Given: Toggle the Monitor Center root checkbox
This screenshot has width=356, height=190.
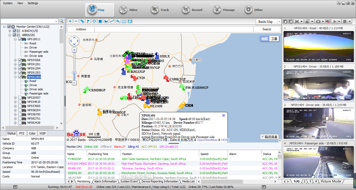Looking at the screenshot, I should 9,27.
